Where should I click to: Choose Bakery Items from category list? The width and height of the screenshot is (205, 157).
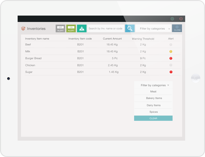coord(153,98)
